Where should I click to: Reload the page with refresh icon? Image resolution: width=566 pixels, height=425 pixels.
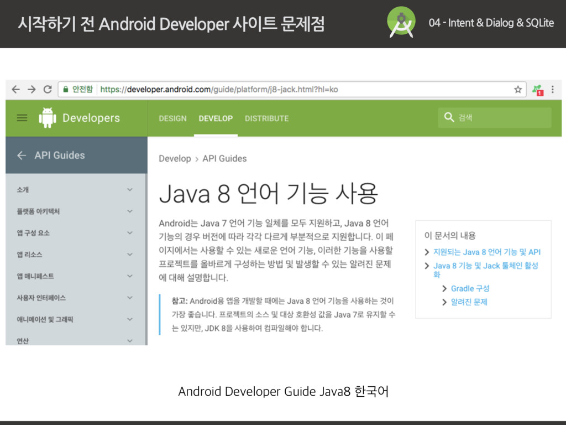(x=48, y=89)
